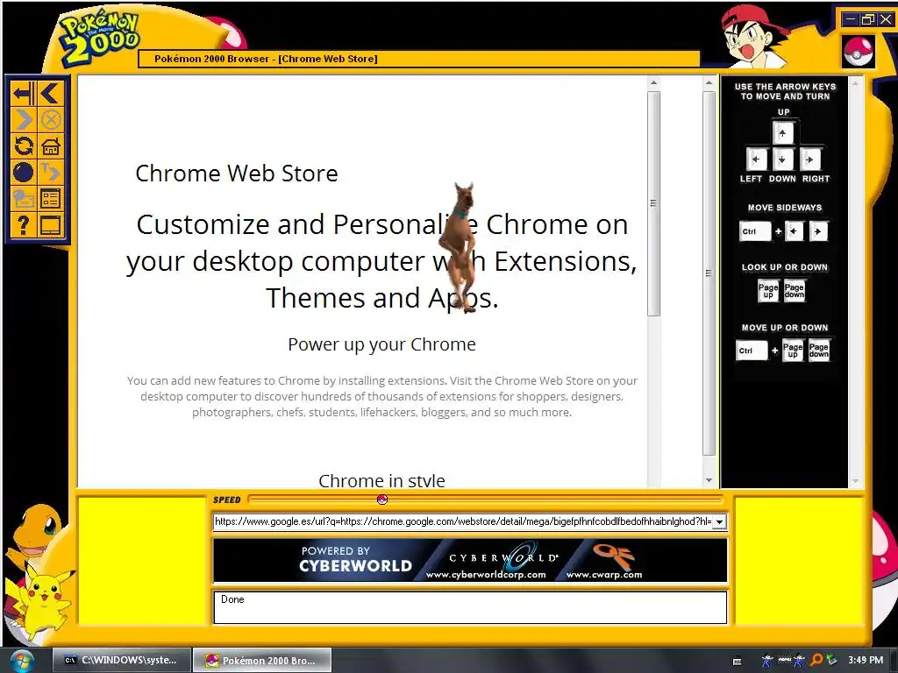Click the 'Power up your Chrome' subheading
Screen dimensions: 898x673
coord(382,344)
